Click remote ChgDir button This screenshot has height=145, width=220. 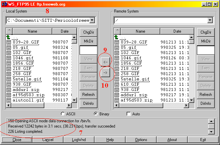206,32
